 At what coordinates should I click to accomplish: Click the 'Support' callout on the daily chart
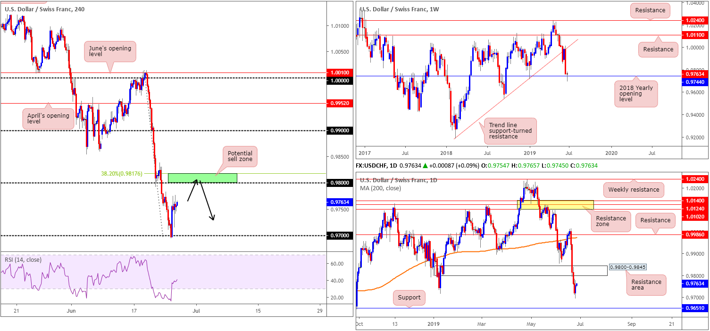(x=409, y=298)
